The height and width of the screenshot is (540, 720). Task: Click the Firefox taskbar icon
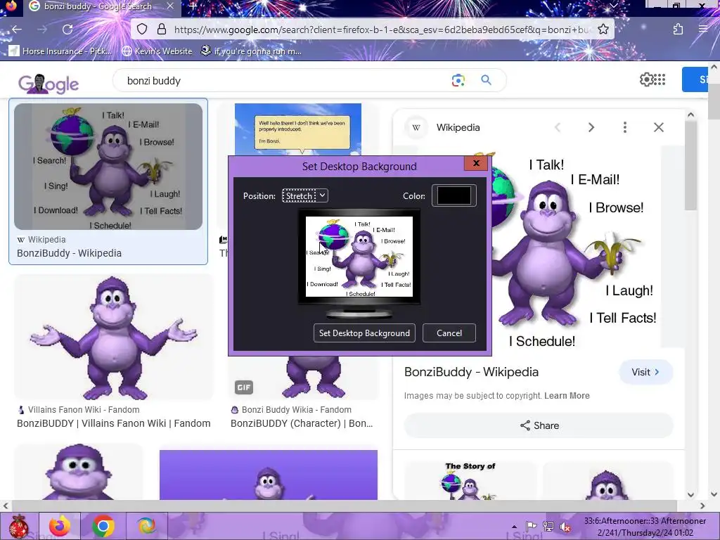pyautogui.click(x=60, y=526)
